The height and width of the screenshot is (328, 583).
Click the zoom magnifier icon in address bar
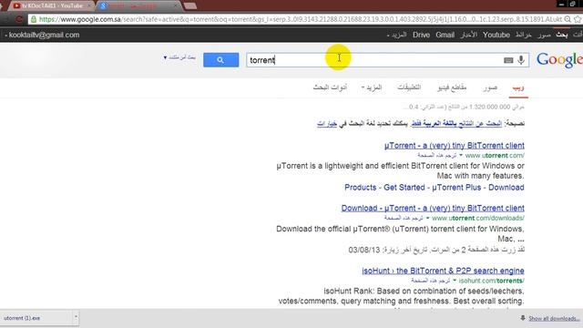pyautogui.click(x=568, y=19)
